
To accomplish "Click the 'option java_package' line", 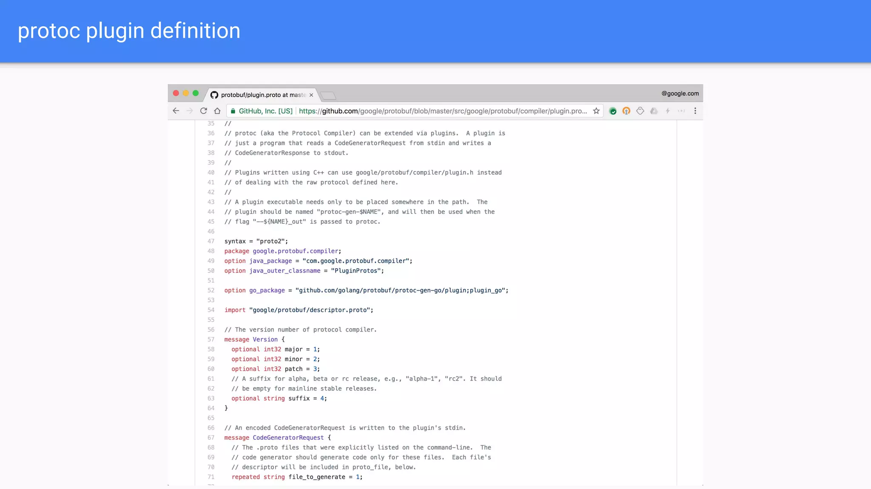I will 318,261.
